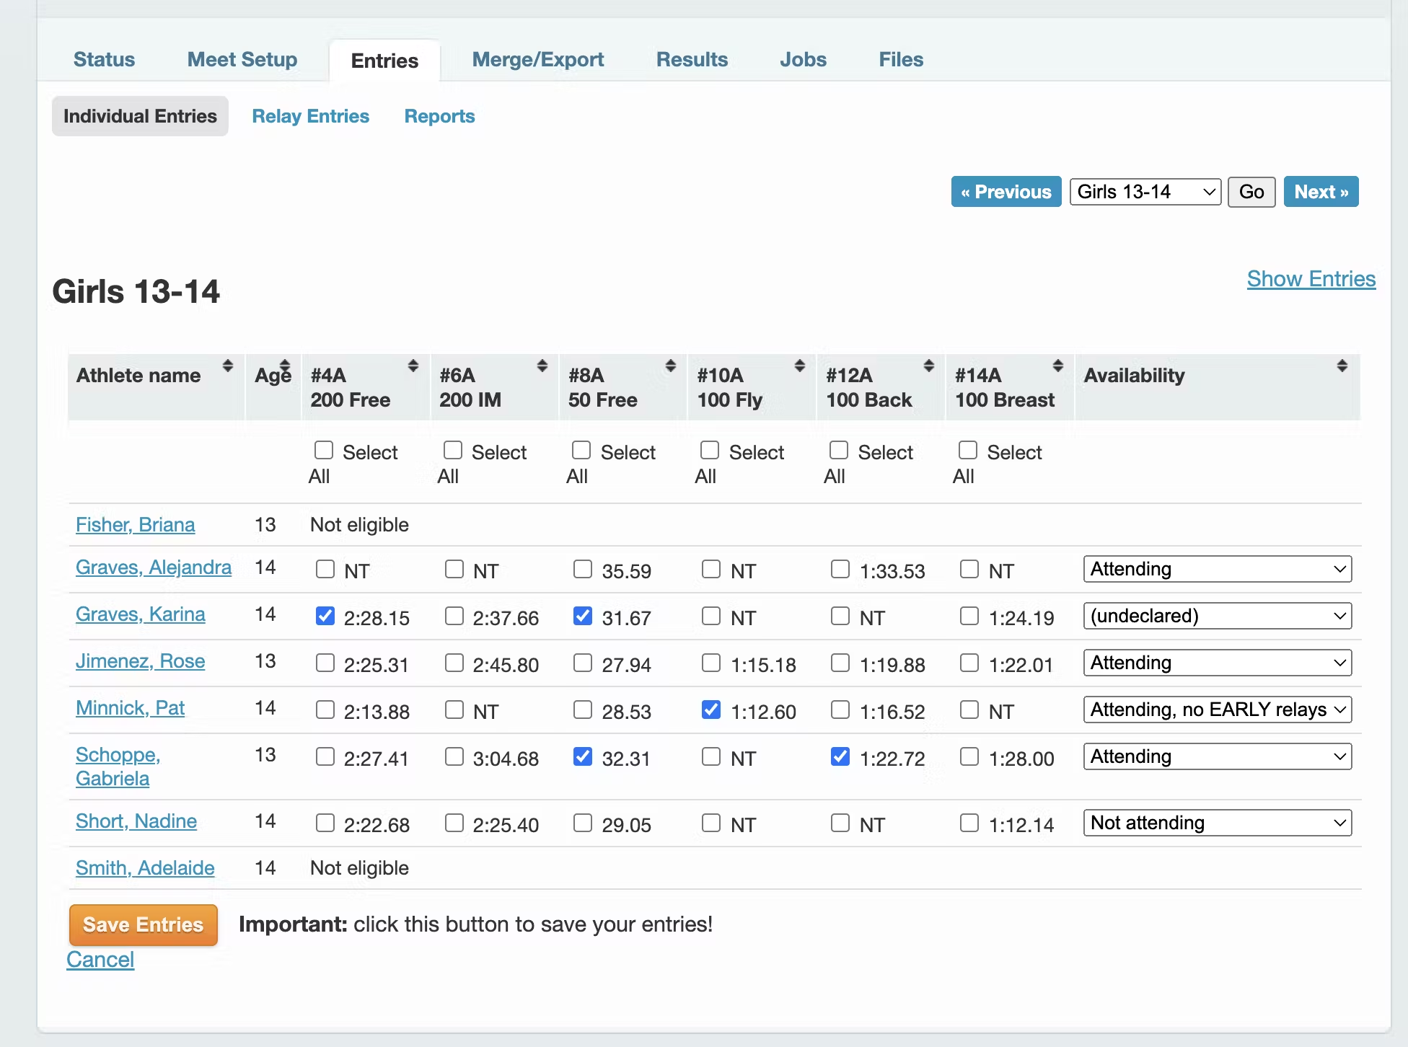Check Select All for 50 Free
The width and height of the screenshot is (1408, 1047).
pos(581,451)
